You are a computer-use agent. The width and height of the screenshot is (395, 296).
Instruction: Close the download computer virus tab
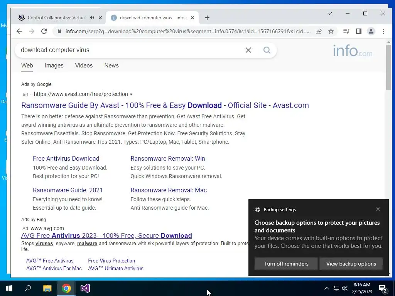192,18
